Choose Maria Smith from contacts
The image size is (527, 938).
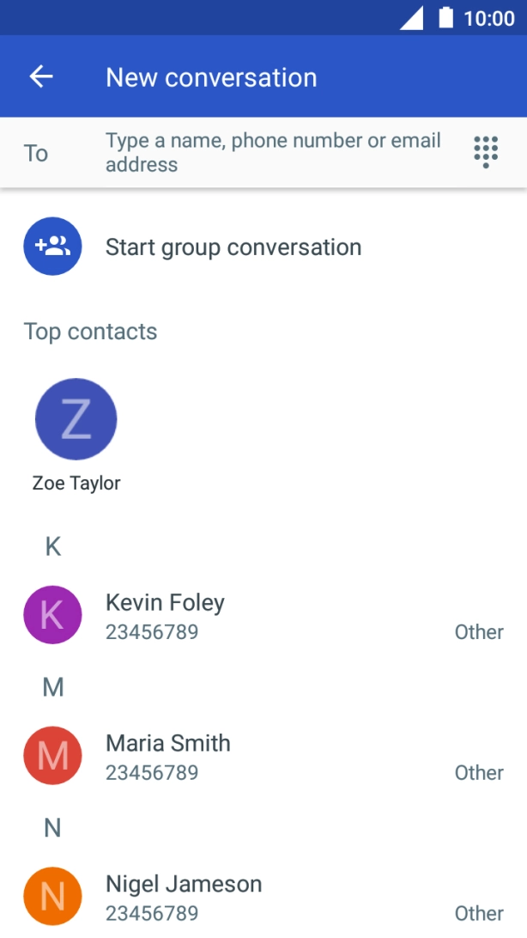168,743
